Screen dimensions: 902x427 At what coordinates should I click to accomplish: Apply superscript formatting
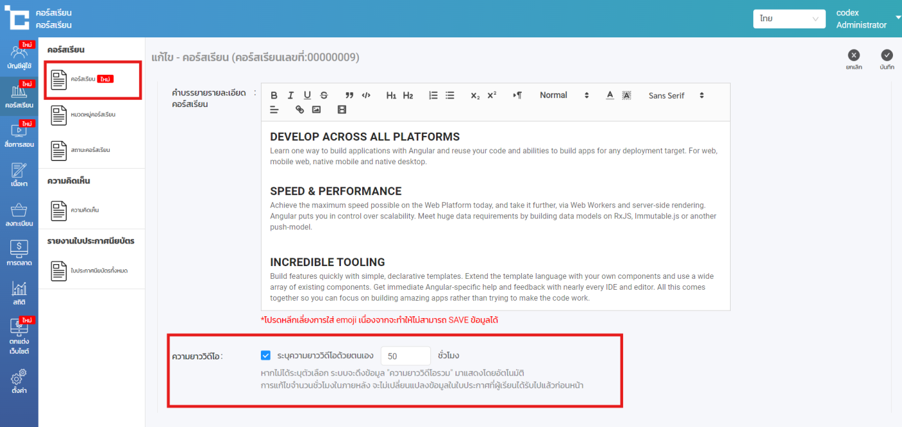(x=492, y=95)
